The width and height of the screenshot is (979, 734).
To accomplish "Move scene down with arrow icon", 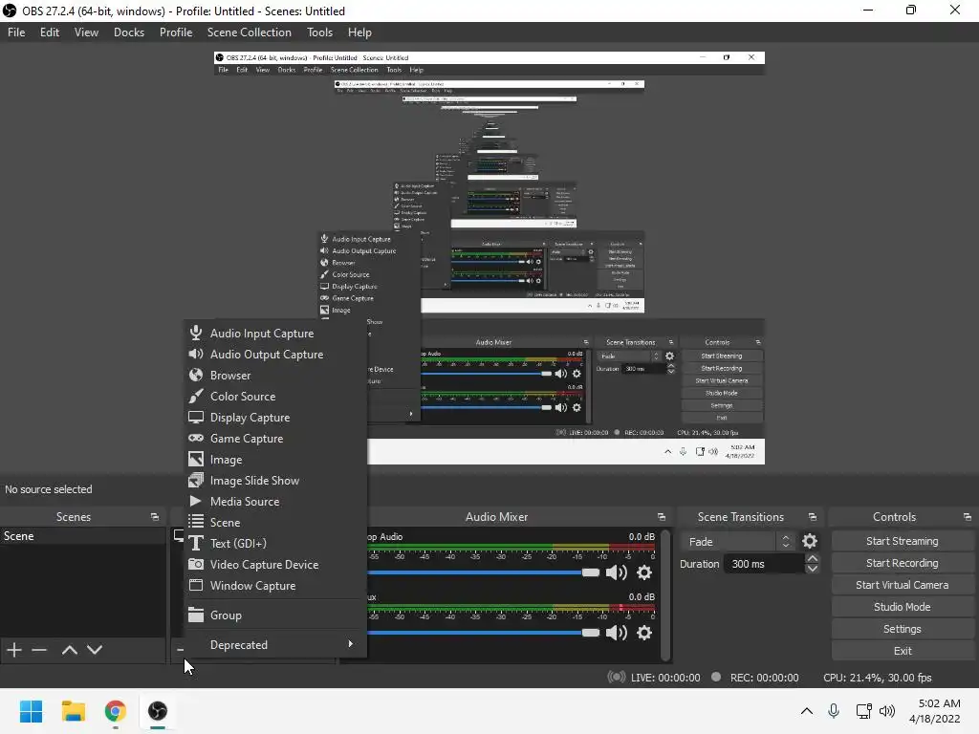I will click(95, 650).
